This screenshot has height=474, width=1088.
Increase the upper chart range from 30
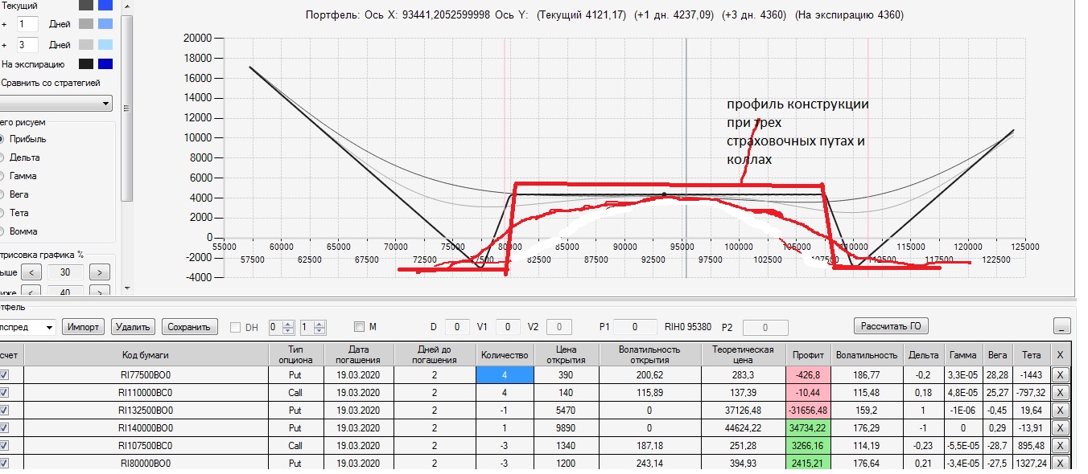[99, 273]
